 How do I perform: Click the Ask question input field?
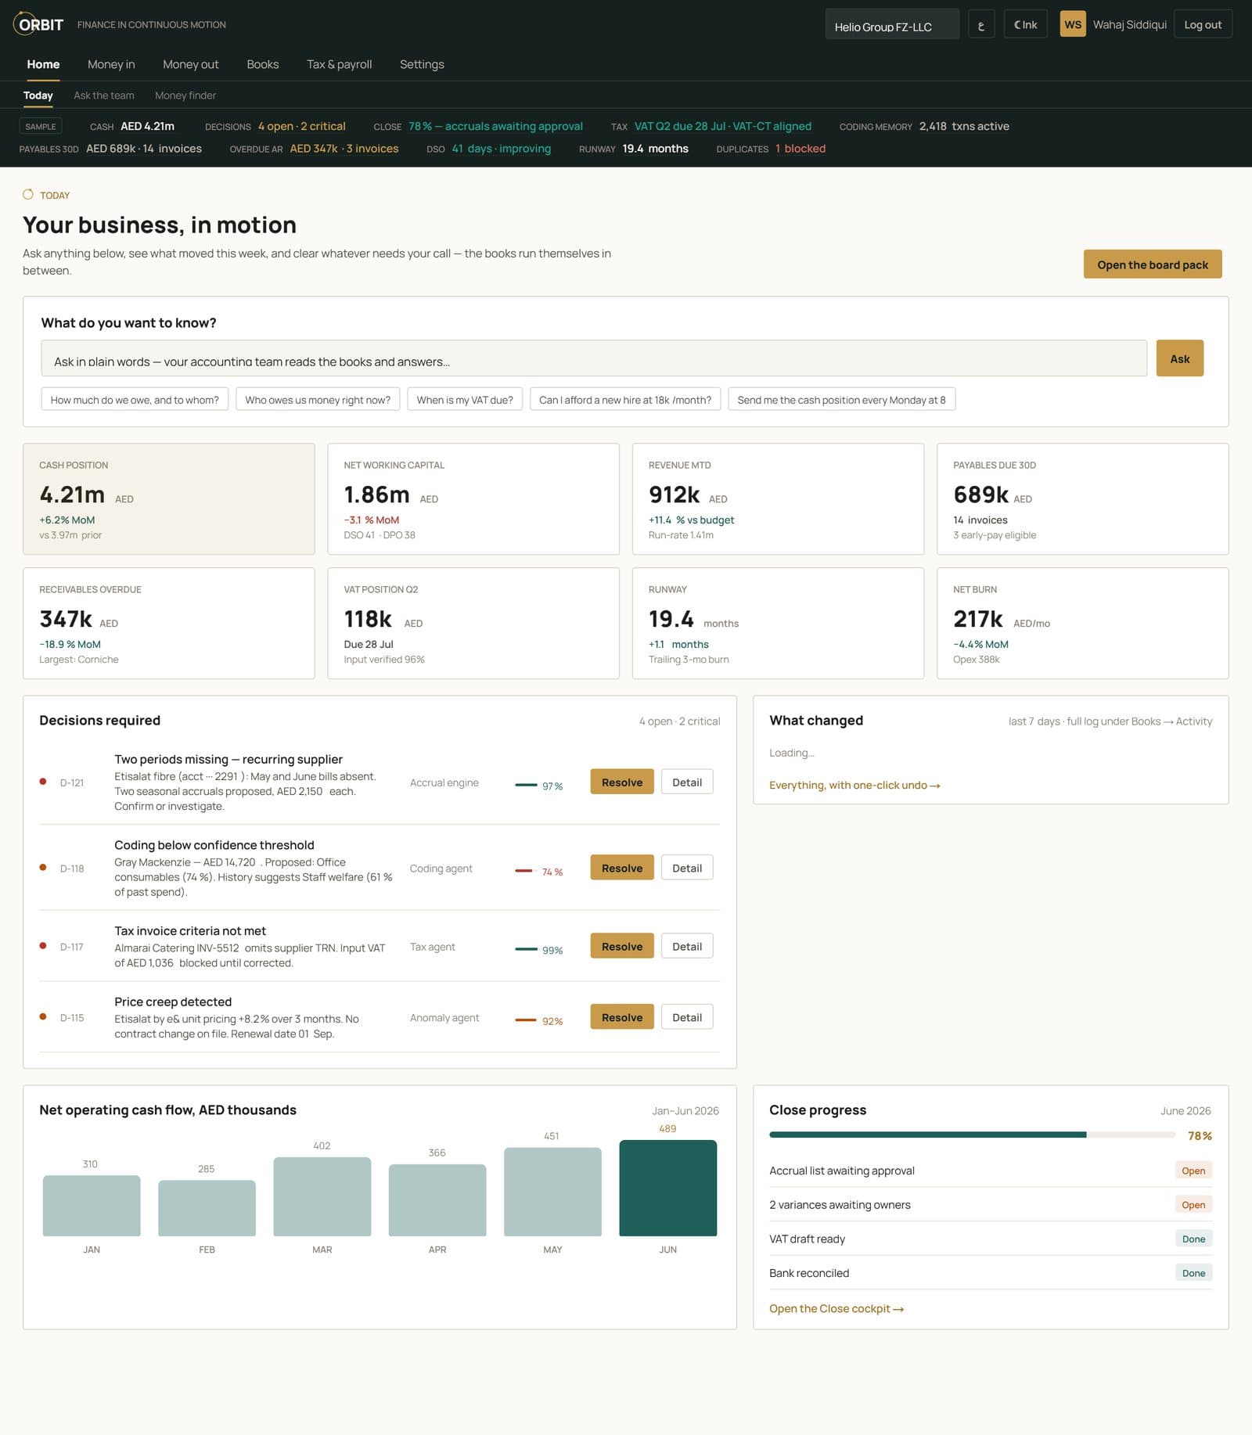(594, 358)
